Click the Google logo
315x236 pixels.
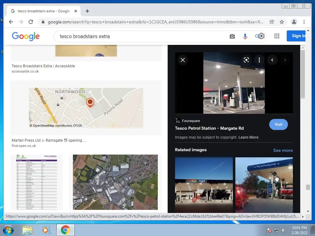[x=26, y=36]
